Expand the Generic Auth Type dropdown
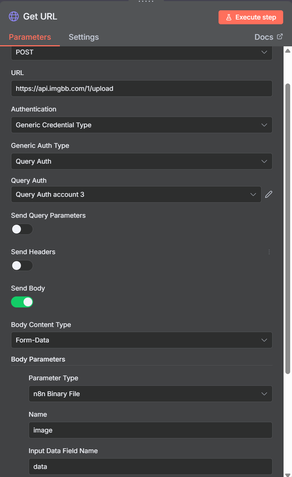This screenshot has width=292, height=477. click(142, 161)
